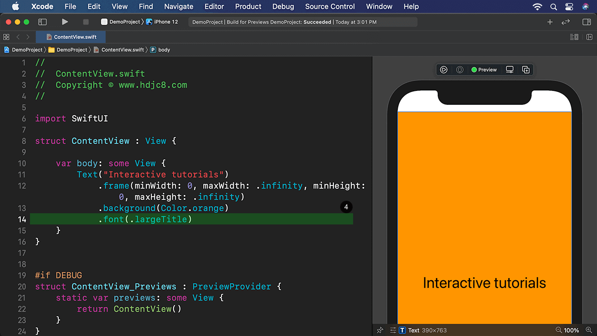Click the Preview status label

point(484,69)
